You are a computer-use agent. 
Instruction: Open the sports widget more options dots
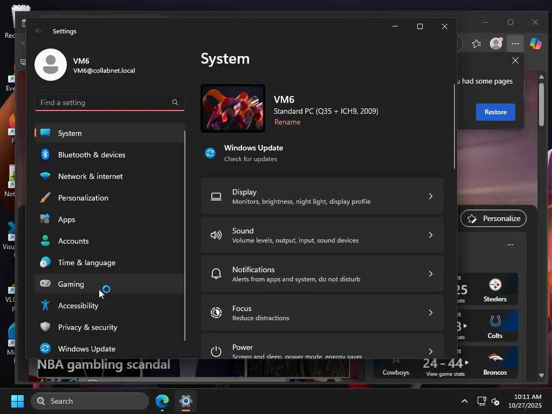coord(510,245)
